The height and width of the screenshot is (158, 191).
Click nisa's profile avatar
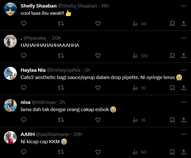(11, 105)
